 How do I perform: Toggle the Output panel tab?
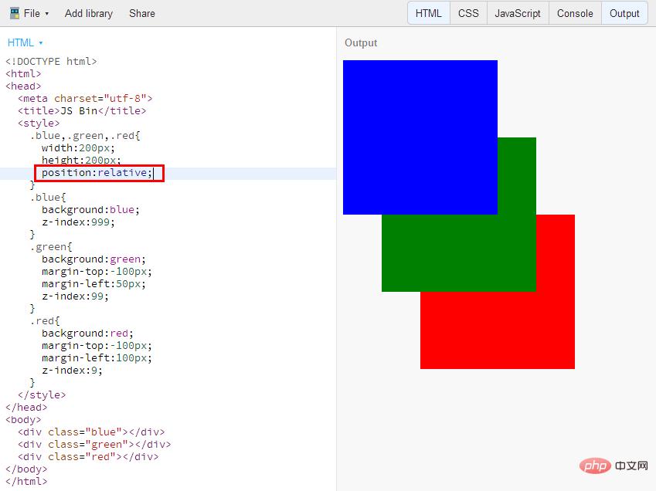pos(624,13)
